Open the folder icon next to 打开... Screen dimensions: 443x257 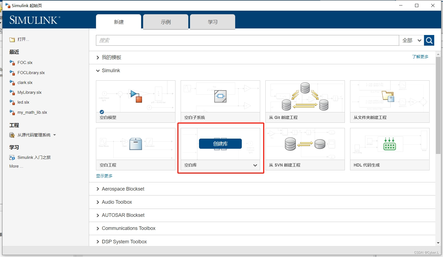[x=12, y=40]
